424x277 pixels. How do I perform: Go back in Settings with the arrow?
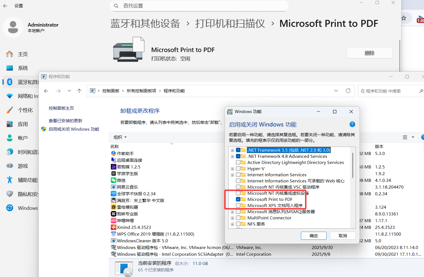pyautogui.click(x=5, y=6)
